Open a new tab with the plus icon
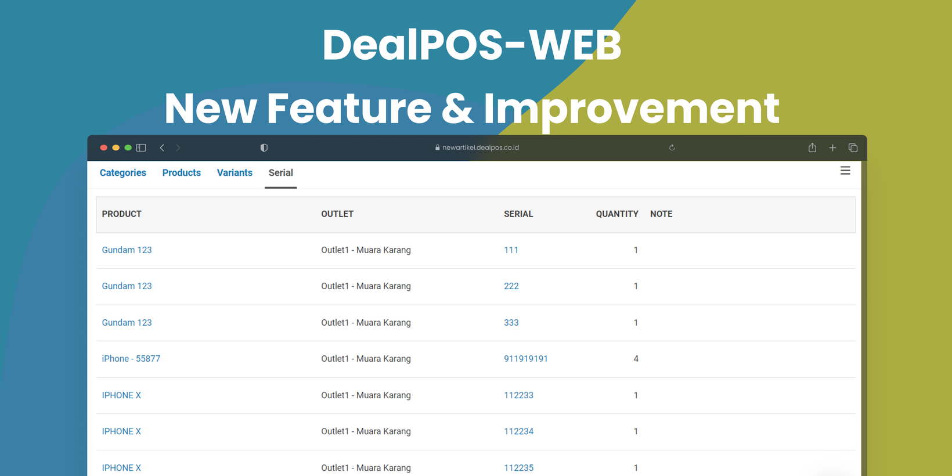The height and width of the screenshot is (476, 952). click(832, 148)
